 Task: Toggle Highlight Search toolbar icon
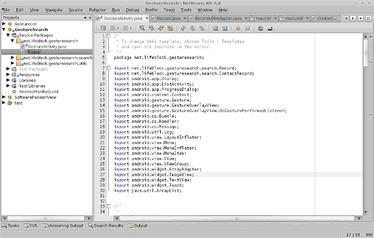click(x=170, y=28)
